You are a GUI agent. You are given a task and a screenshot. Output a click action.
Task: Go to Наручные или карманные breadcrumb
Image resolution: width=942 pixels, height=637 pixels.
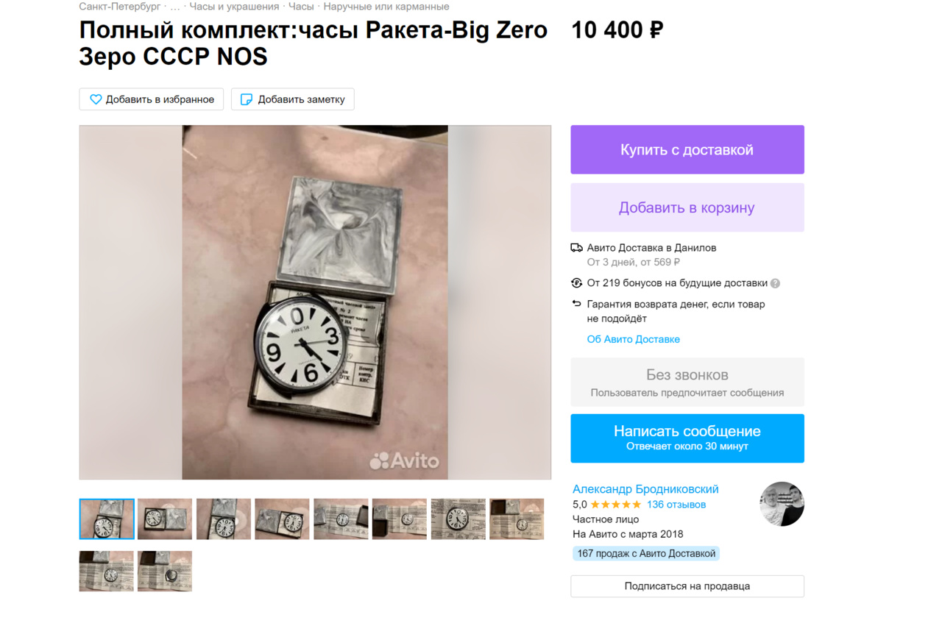(x=386, y=7)
